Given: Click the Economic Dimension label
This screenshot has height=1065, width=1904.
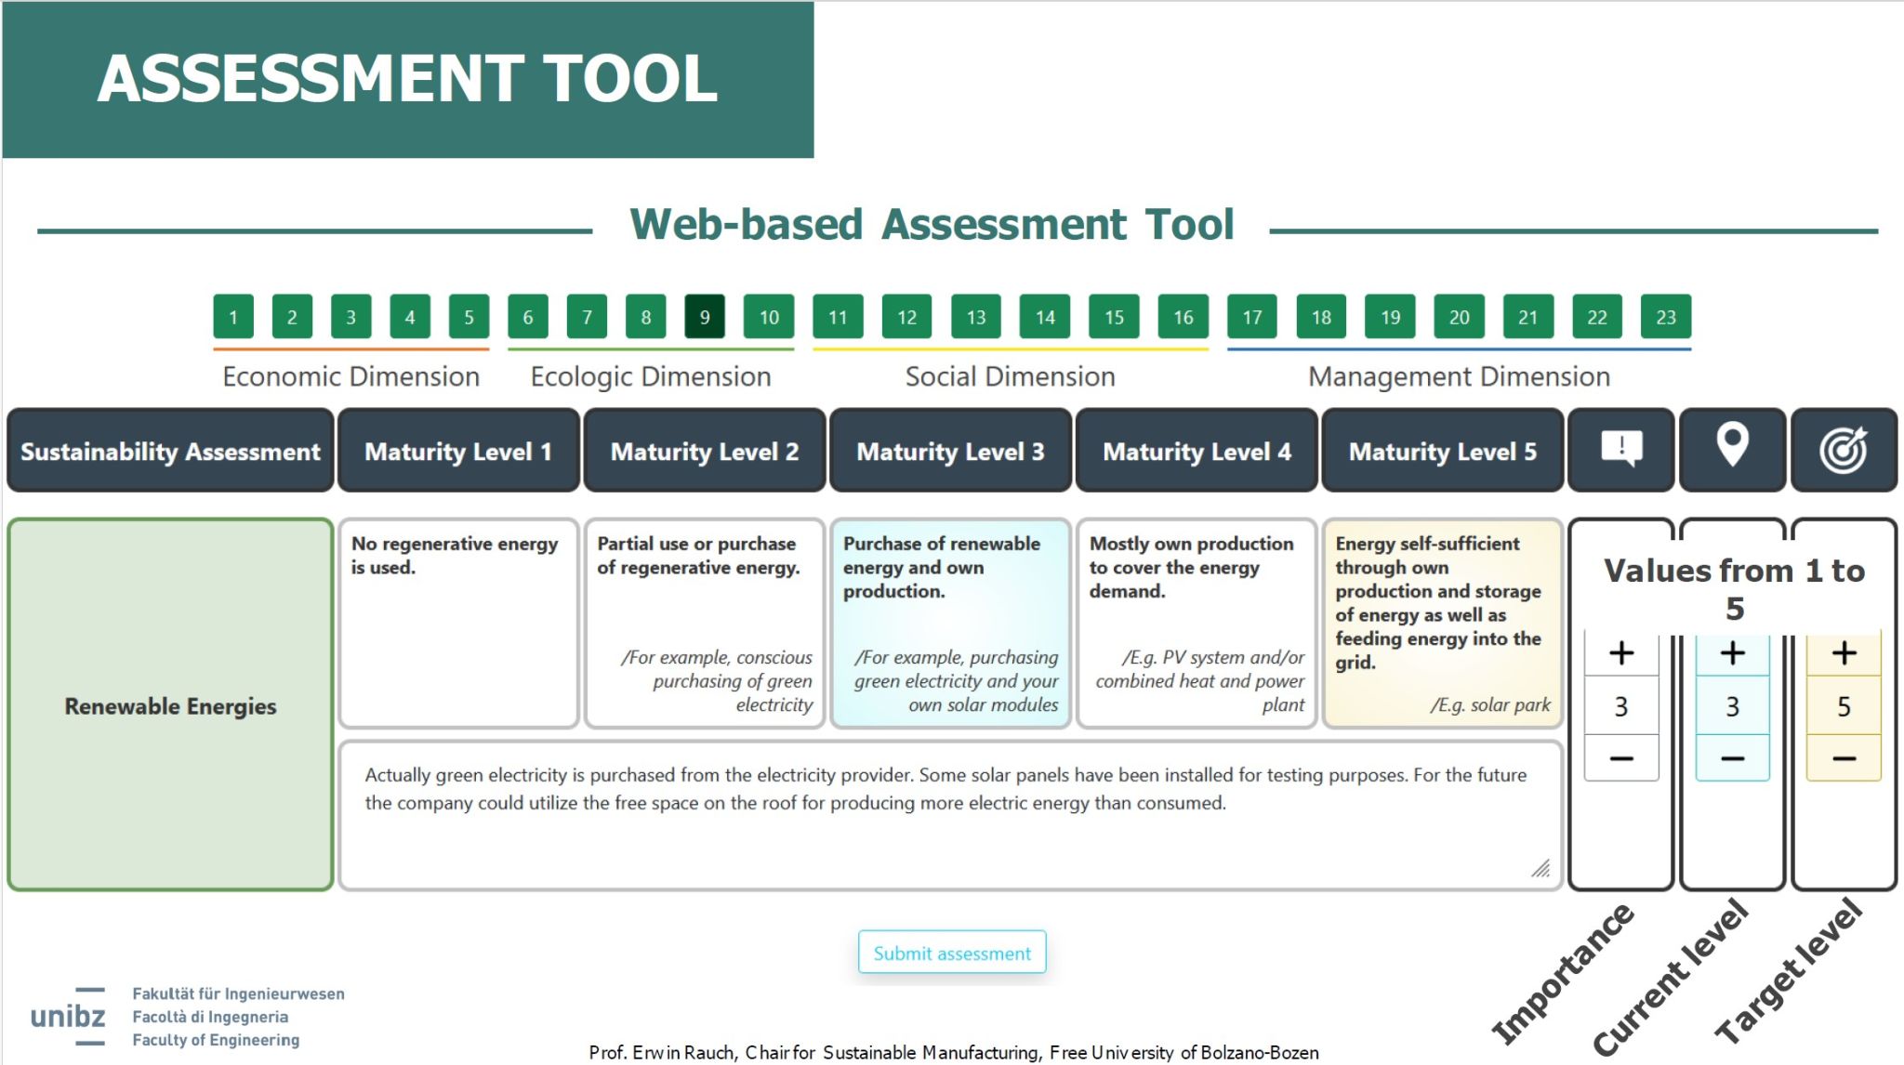Looking at the screenshot, I should (x=351, y=376).
